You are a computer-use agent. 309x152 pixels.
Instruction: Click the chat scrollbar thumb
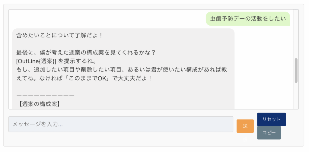(296, 71)
